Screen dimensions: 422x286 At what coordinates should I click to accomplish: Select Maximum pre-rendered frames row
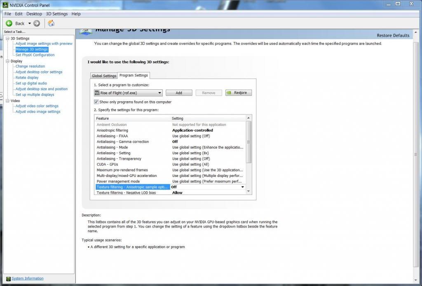[x=170, y=170]
